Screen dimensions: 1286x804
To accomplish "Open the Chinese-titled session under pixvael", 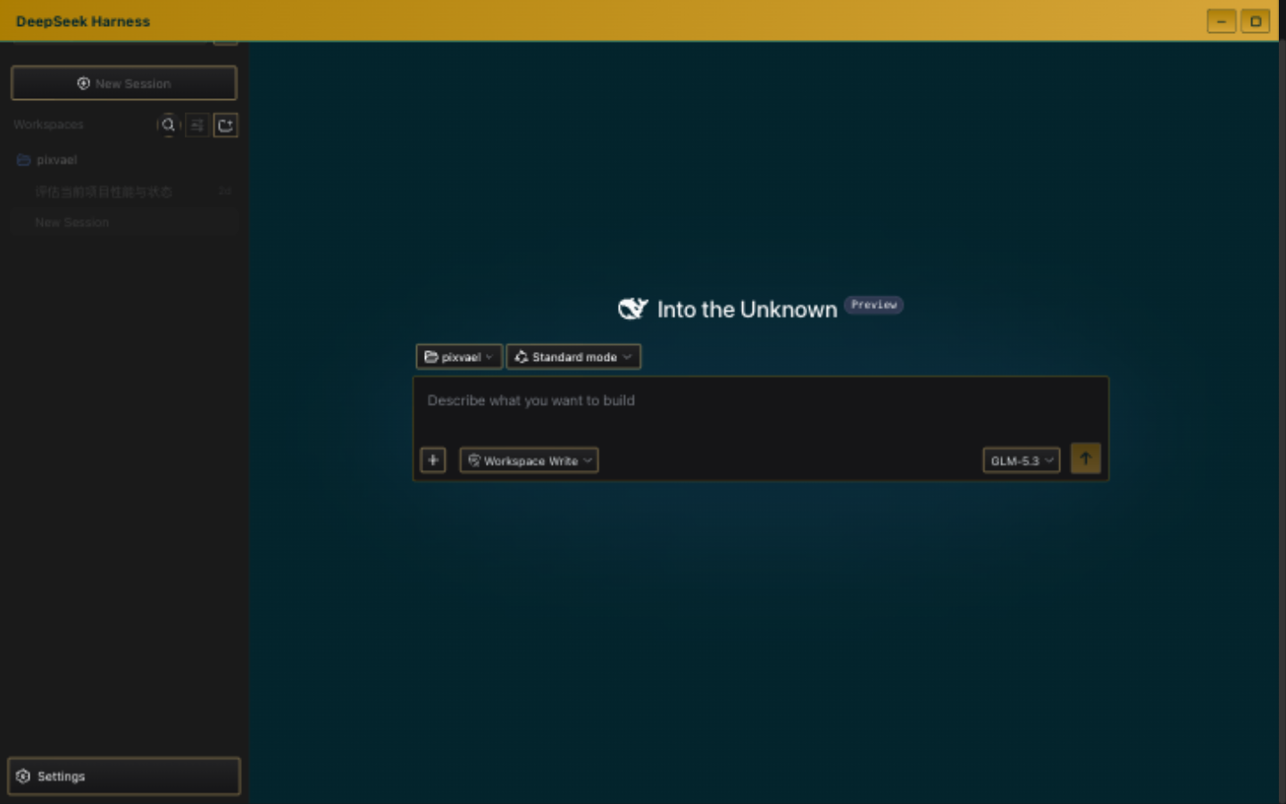I will click(x=124, y=191).
